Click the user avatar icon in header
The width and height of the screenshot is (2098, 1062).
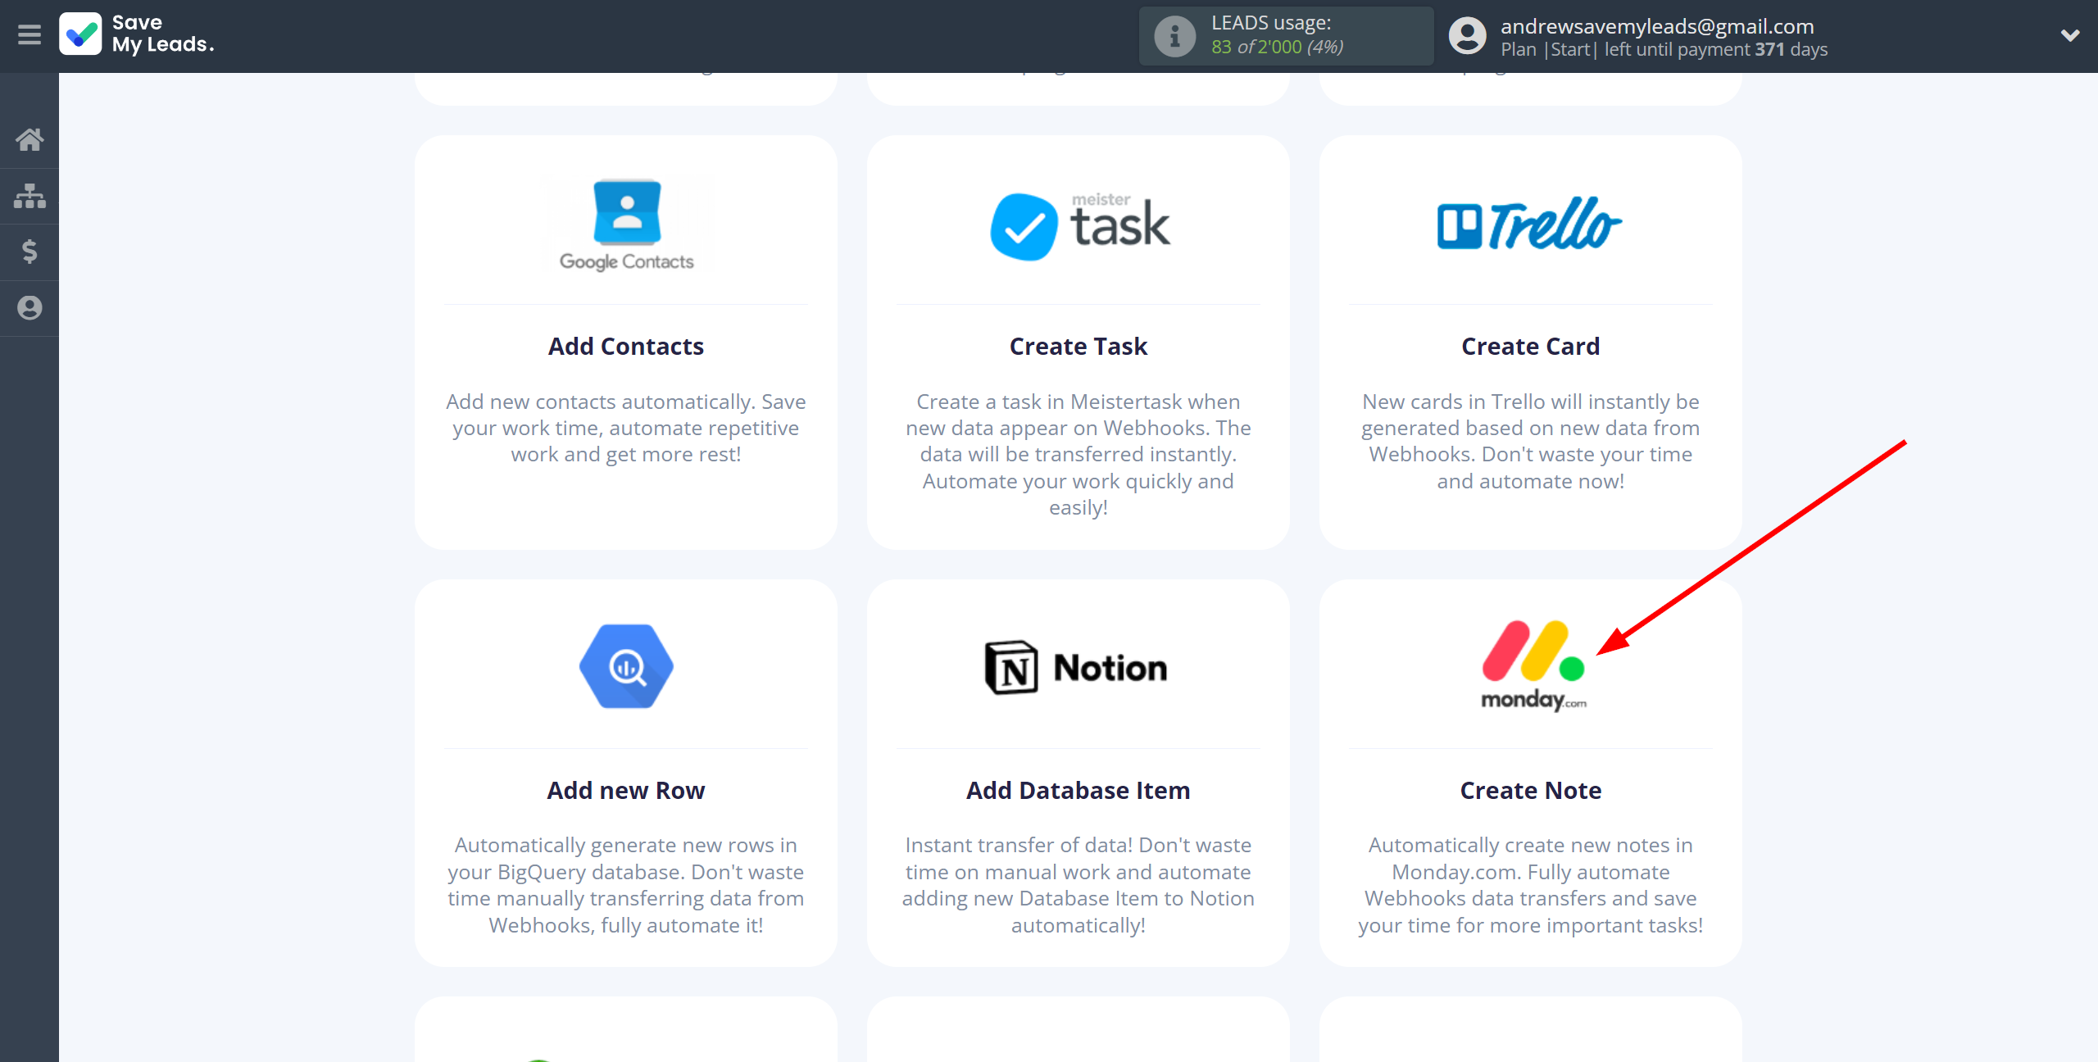tap(1467, 36)
